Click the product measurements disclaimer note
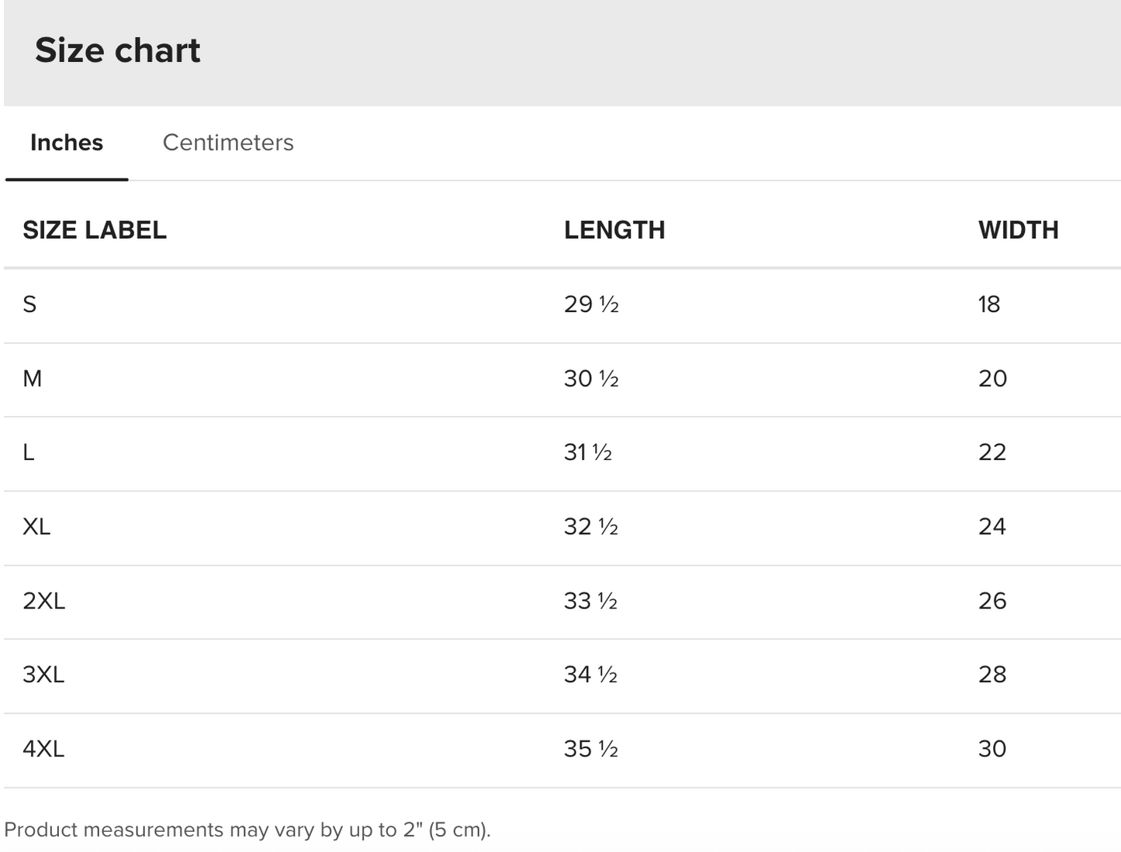This screenshot has height=852, width=1121. pos(247,829)
